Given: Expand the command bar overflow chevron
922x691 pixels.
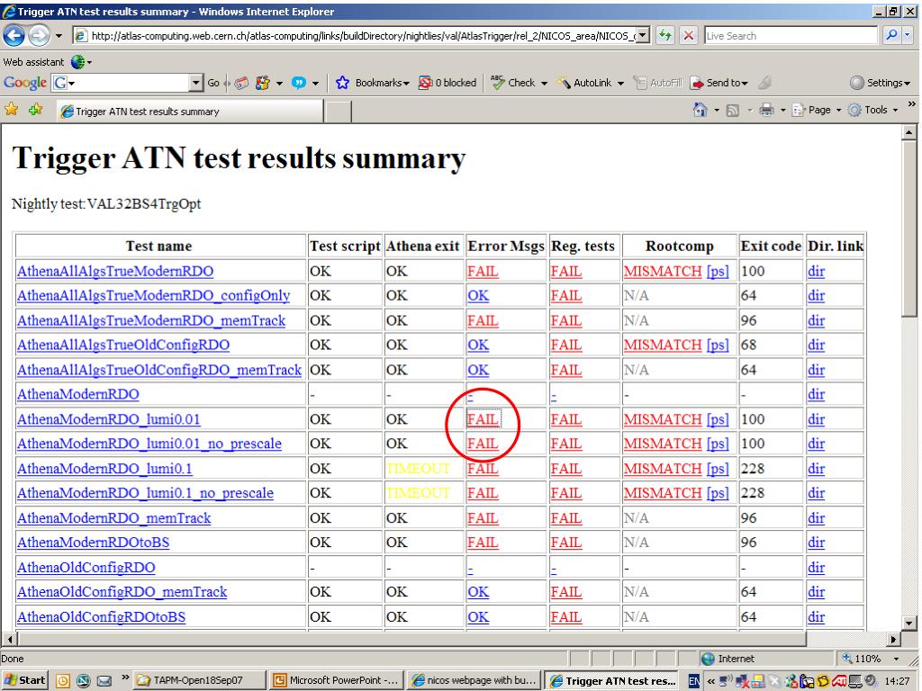Looking at the screenshot, I should tap(911, 104).
